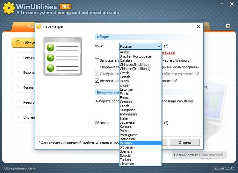
Task: Toggle the Сворачивать при закрытии окна checkbox
Action: click(x=97, y=67)
